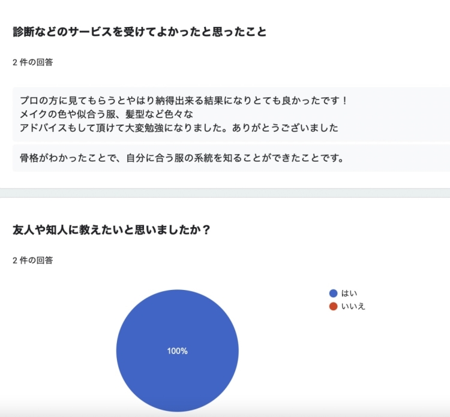The height and width of the screenshot is (417, 450).
Task: Click the word 友人 in the second heading
Action: pos(23,230)
